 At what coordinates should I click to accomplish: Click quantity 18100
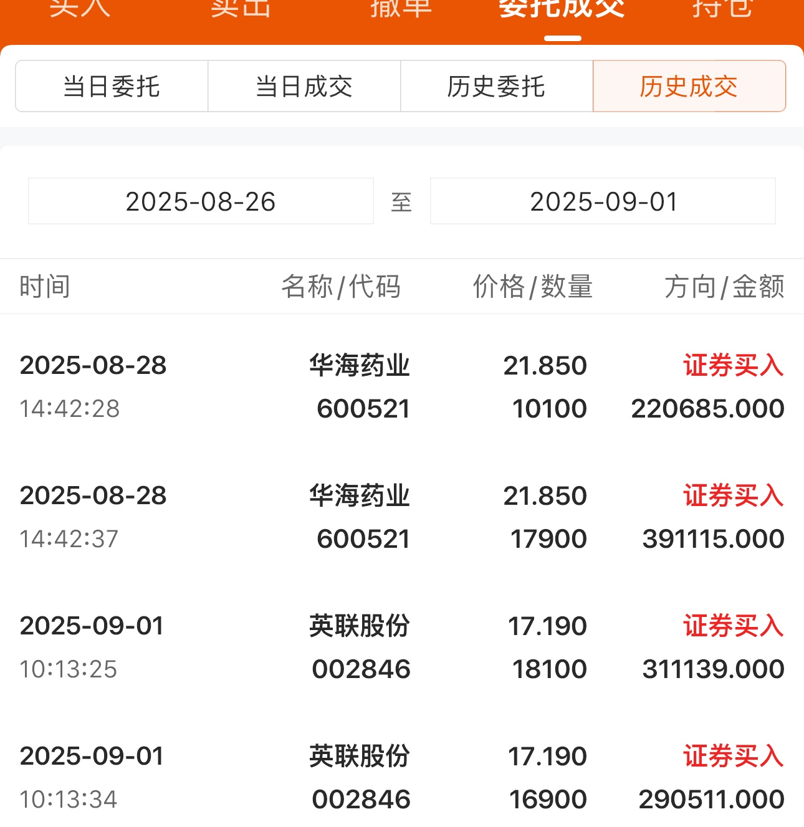(x=549, y=669)
